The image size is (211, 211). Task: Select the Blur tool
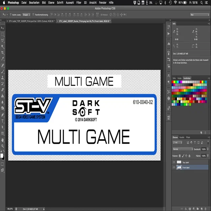(x=3, y=102)
